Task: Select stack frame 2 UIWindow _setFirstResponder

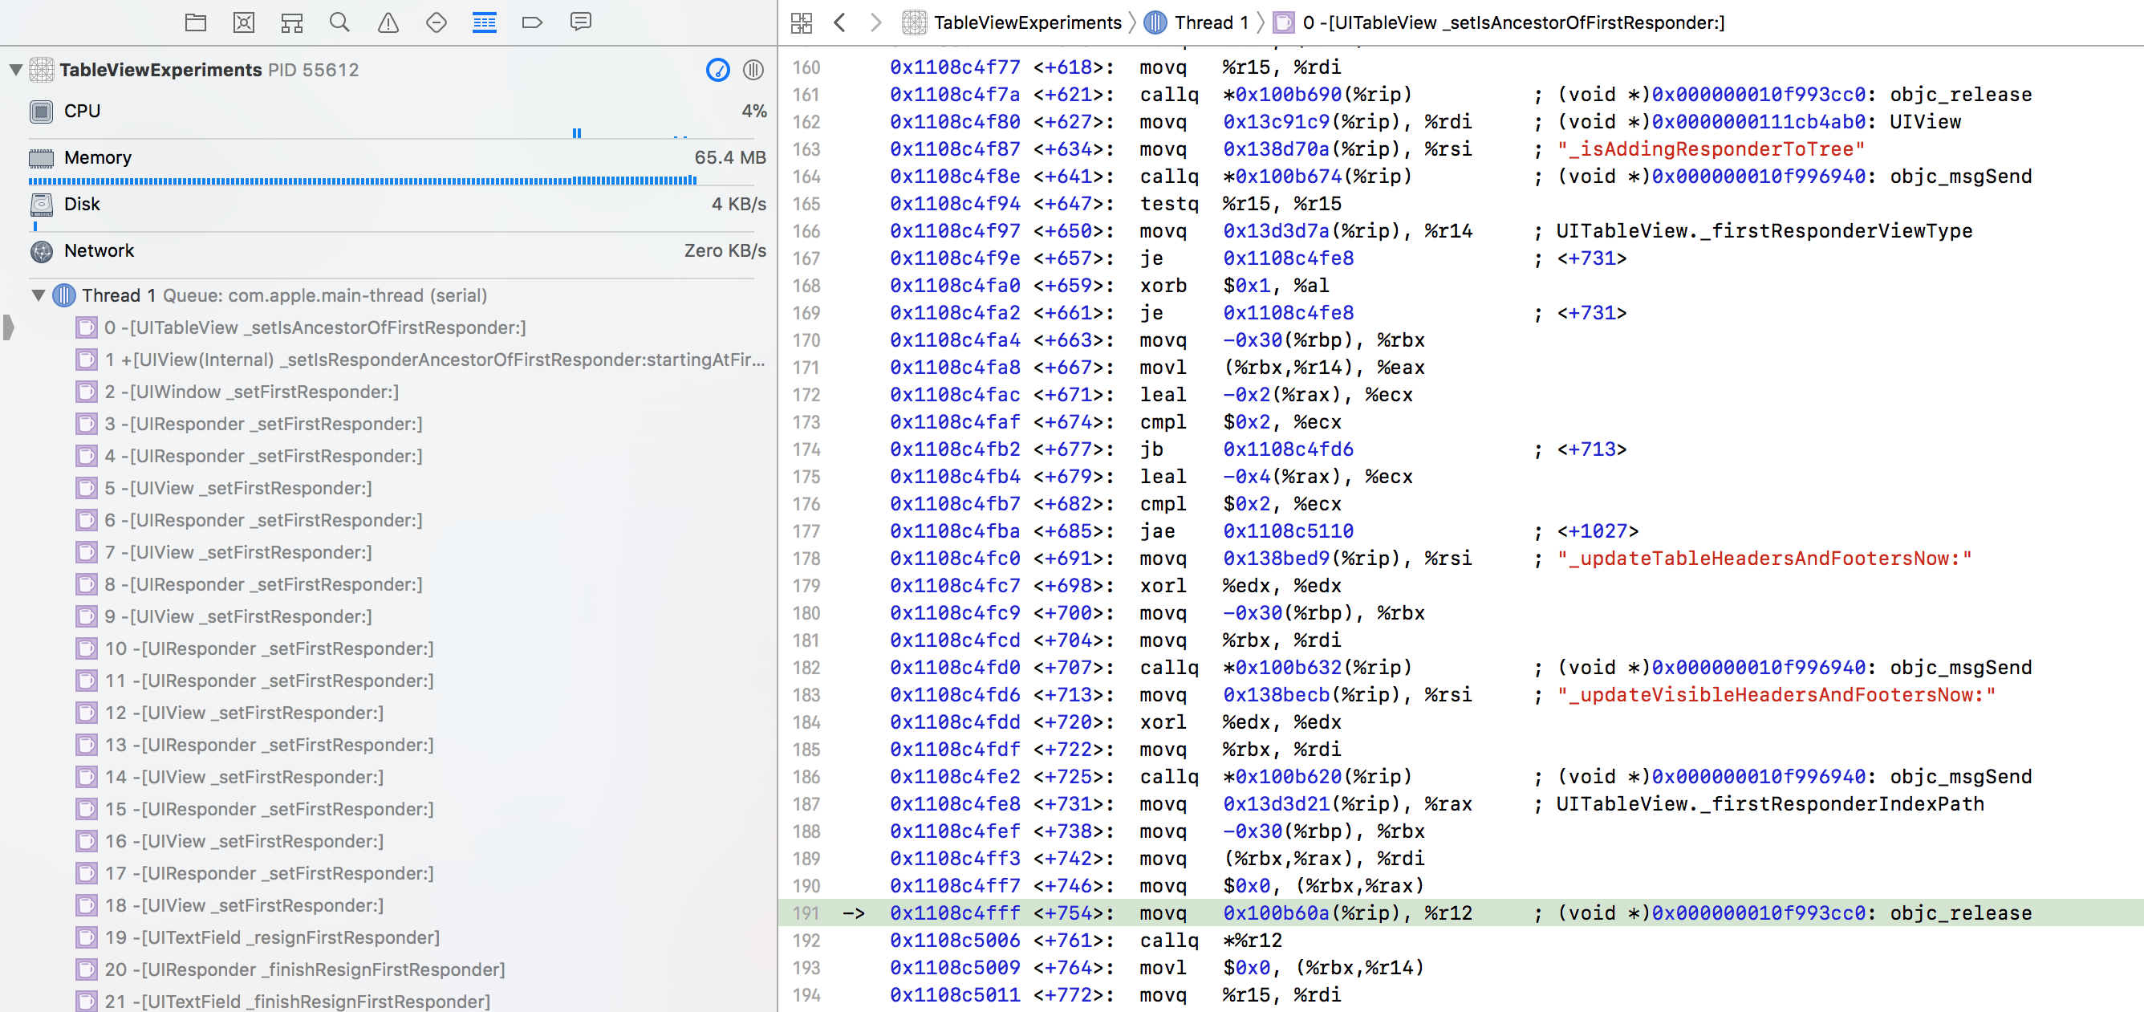Action: tap(251, 392)
